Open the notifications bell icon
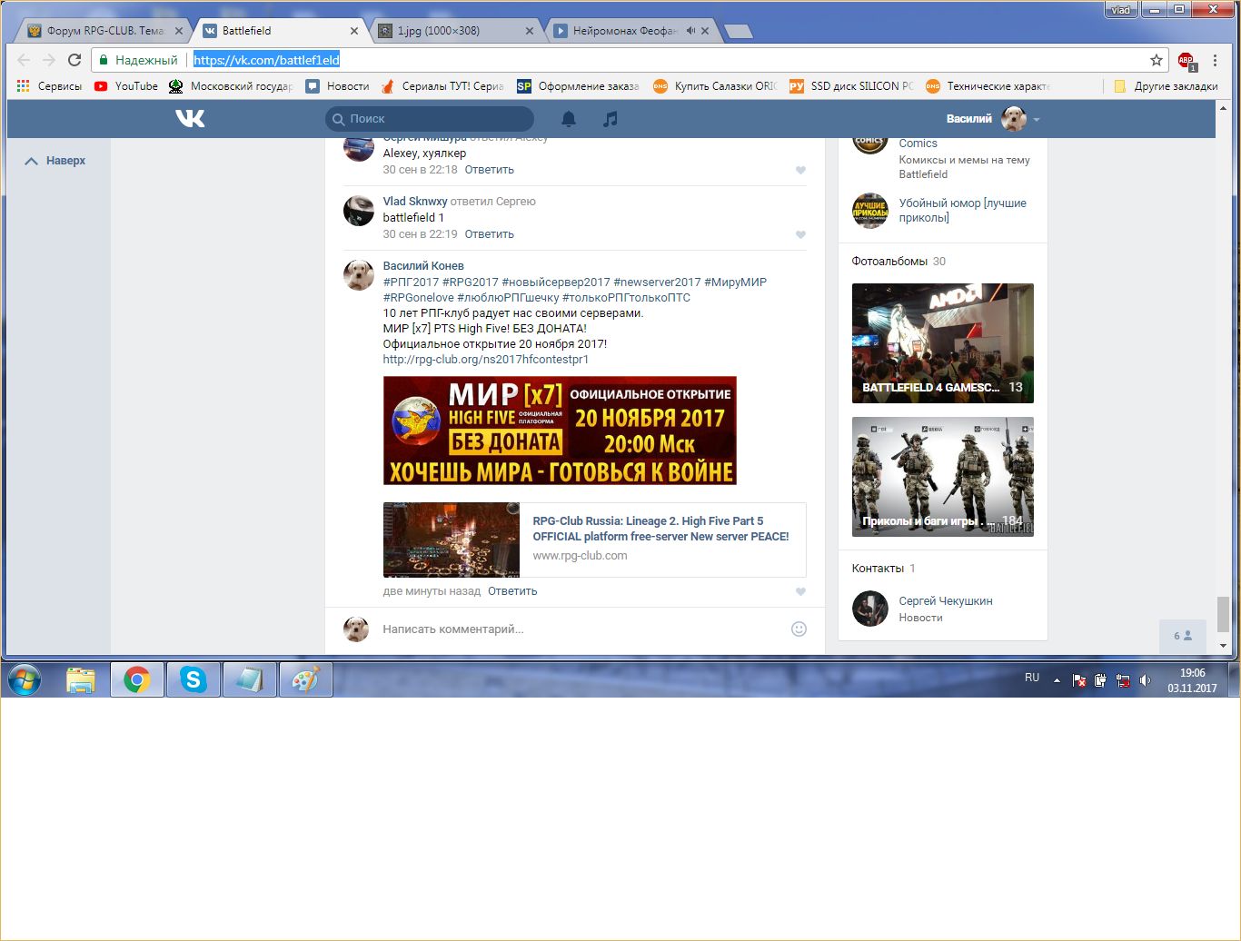Screen dimensions: 1241x941 (569, 119)
